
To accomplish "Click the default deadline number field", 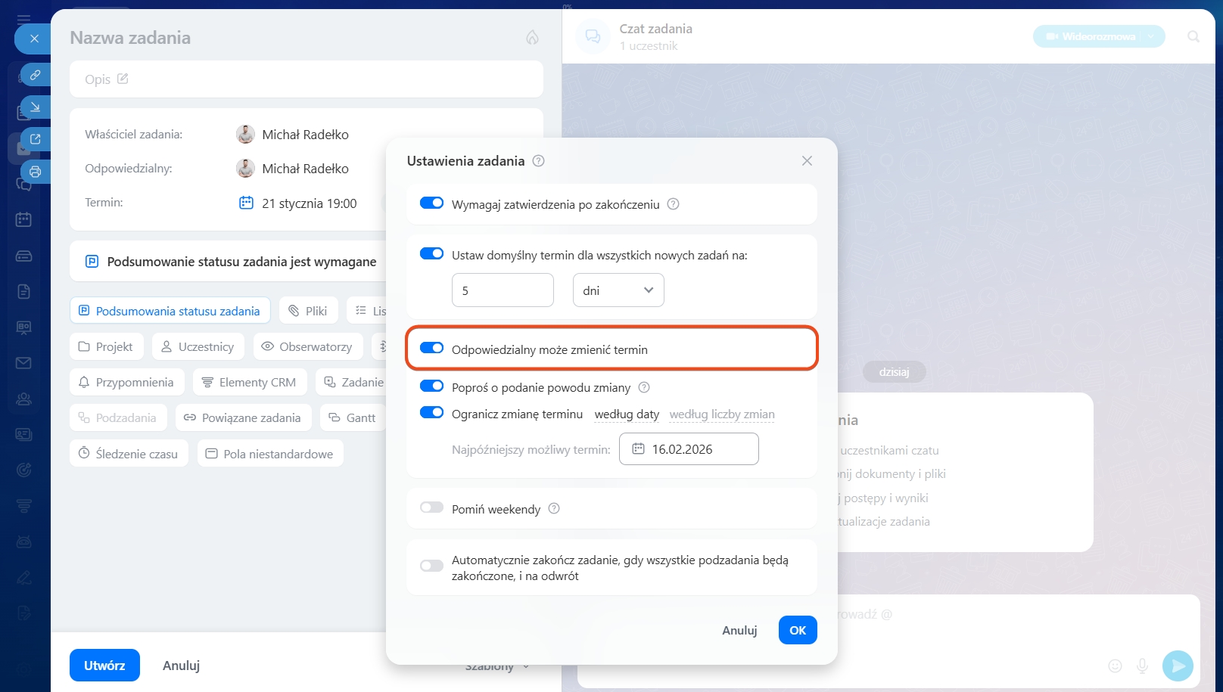I will (x=503, y=290).
